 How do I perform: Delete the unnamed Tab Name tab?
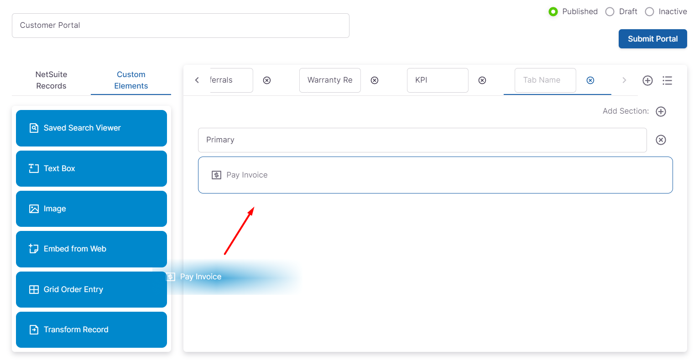(x=590, y=80)
